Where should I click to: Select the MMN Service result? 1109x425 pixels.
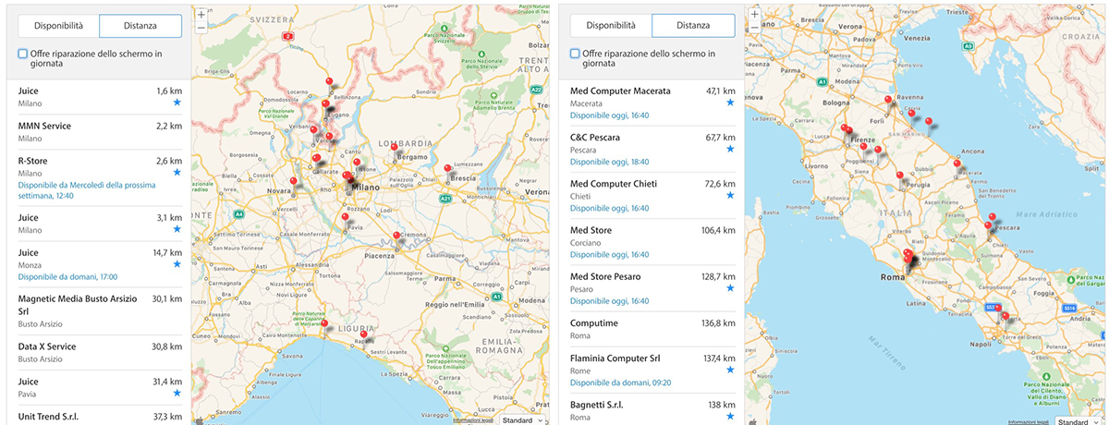tap(100, 132)
